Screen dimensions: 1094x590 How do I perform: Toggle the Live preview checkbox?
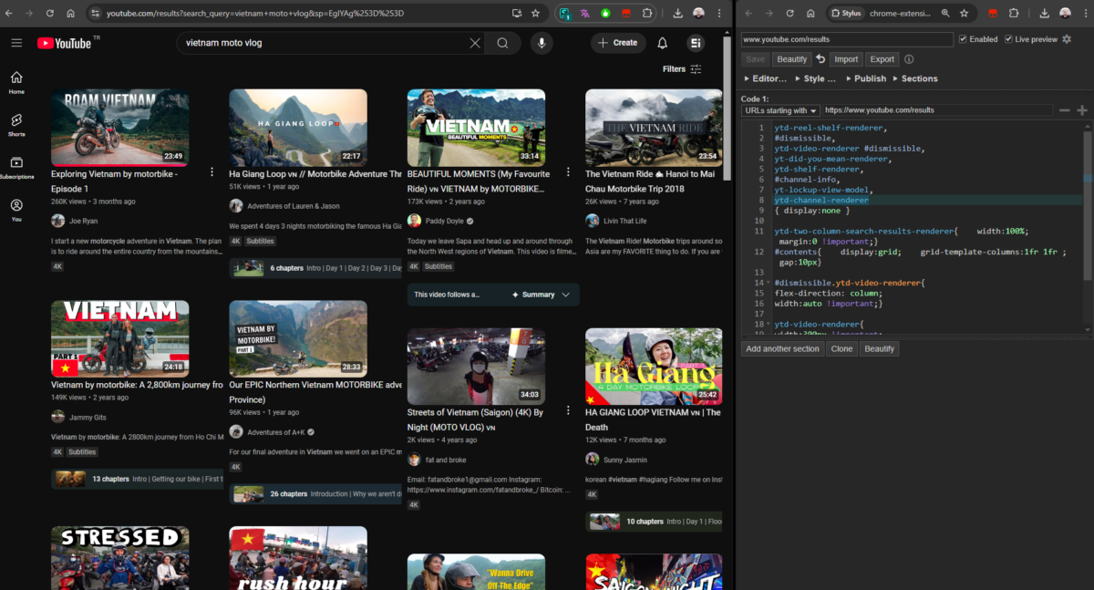coord(1008,39)
